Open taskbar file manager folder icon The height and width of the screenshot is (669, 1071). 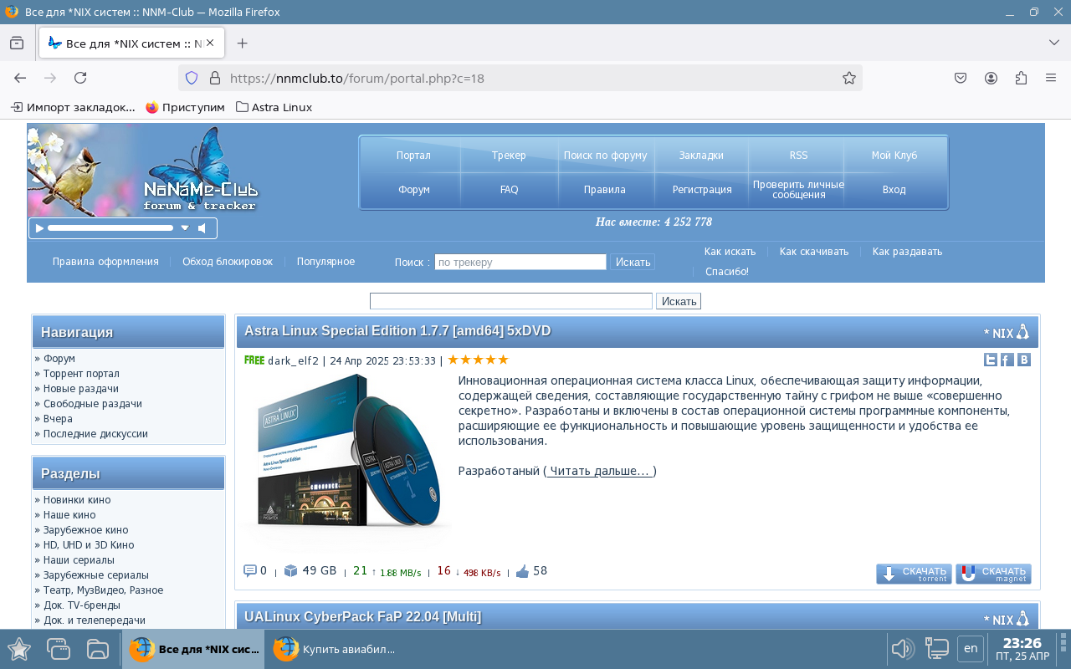99,649
